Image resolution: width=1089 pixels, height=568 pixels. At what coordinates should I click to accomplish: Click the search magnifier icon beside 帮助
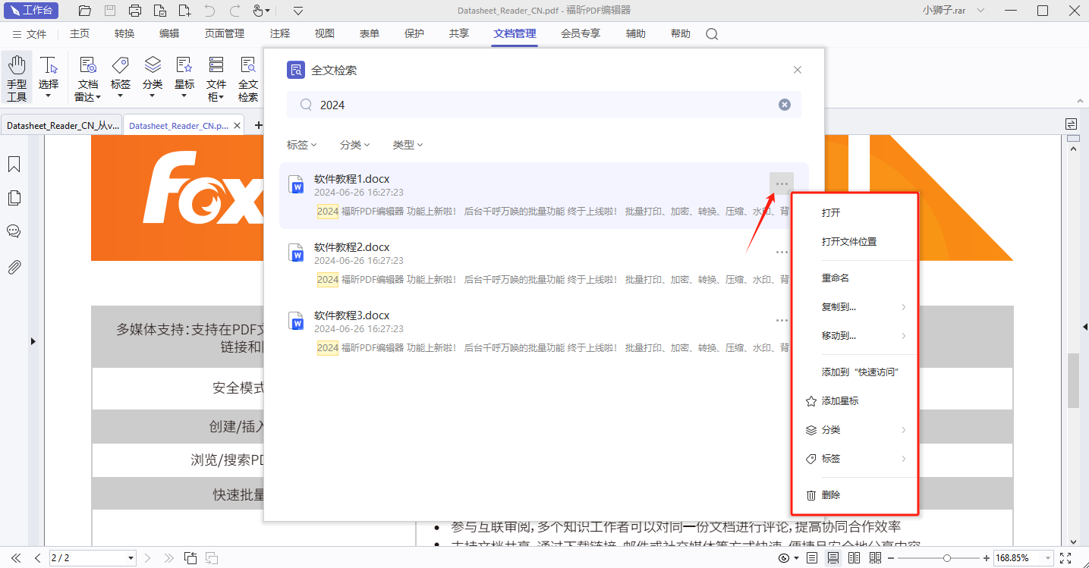coord(712,34)
